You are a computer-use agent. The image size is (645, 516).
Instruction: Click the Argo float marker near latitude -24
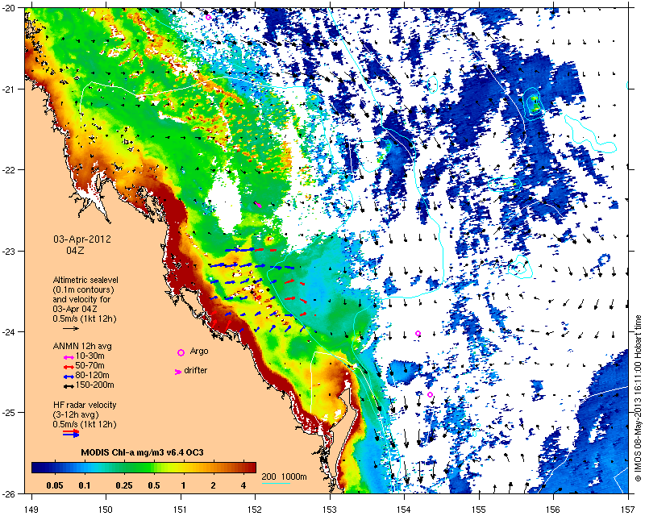click(418, 333)
